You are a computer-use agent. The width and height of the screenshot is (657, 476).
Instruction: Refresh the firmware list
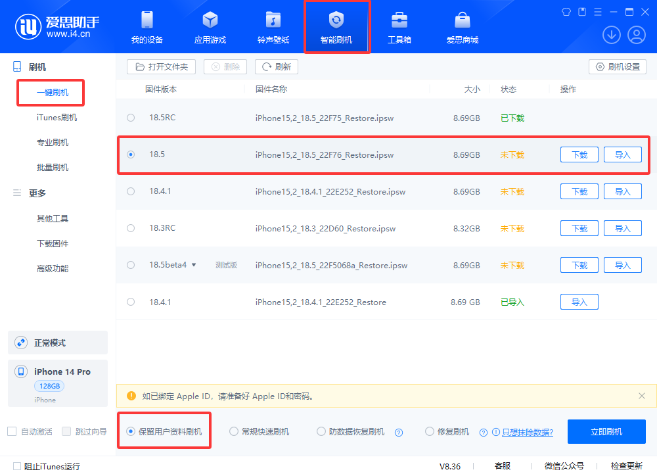click(x=276, y=66)
